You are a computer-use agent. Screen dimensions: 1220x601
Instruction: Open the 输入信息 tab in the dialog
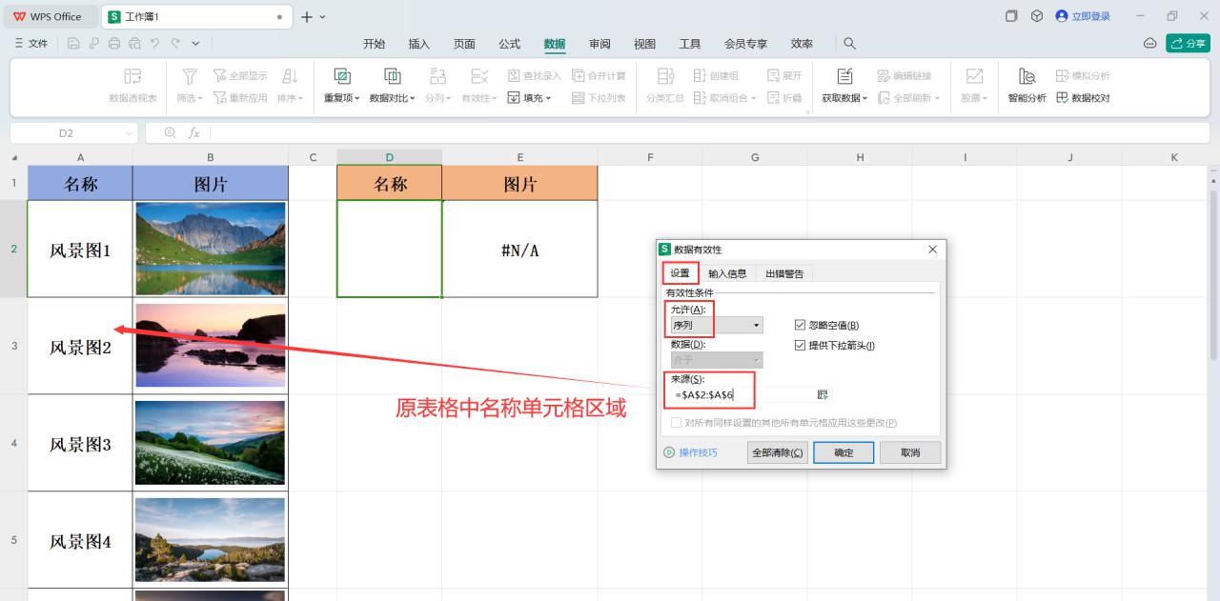pyautogui.click(x=727, y=273)
